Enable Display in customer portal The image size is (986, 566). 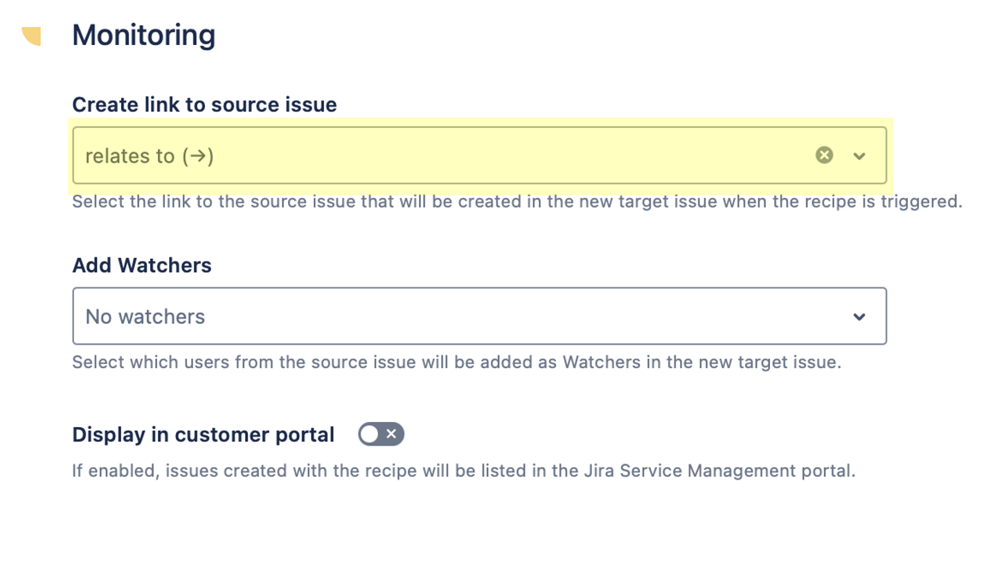[x=381, y=434]
